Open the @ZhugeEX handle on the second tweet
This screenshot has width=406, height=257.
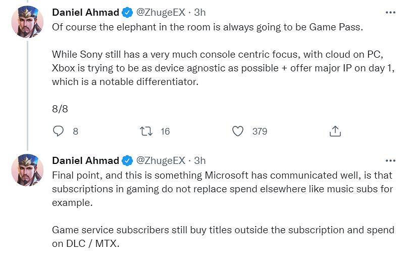click(x=161, y=161)
